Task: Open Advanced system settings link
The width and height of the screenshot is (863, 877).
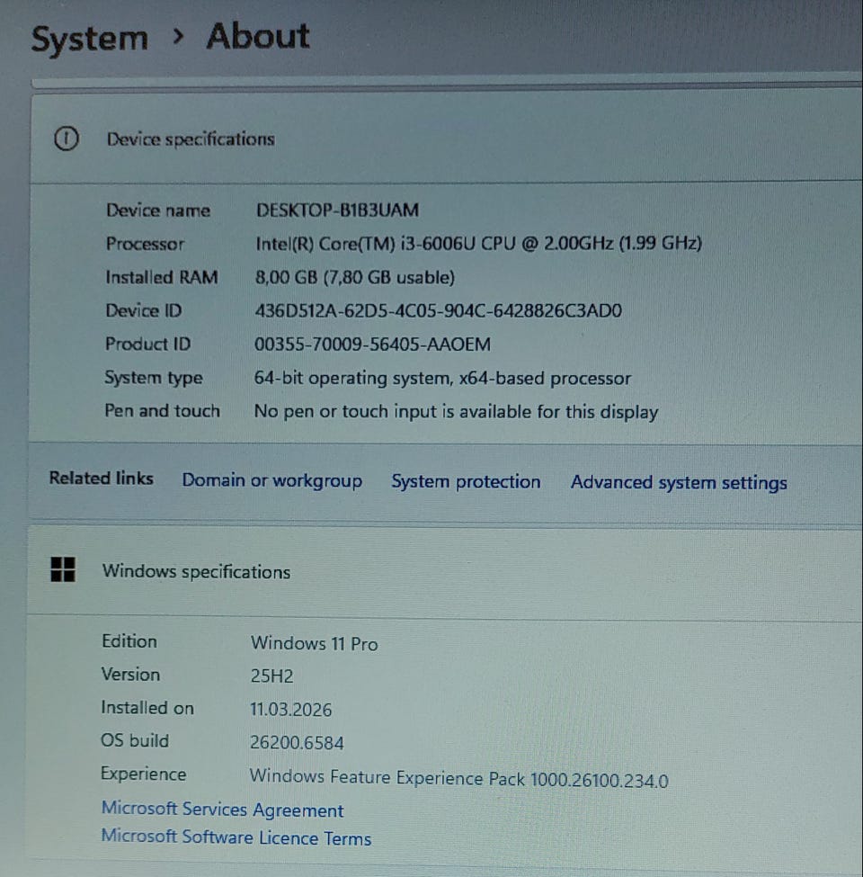Action: [x=679, y=483]
